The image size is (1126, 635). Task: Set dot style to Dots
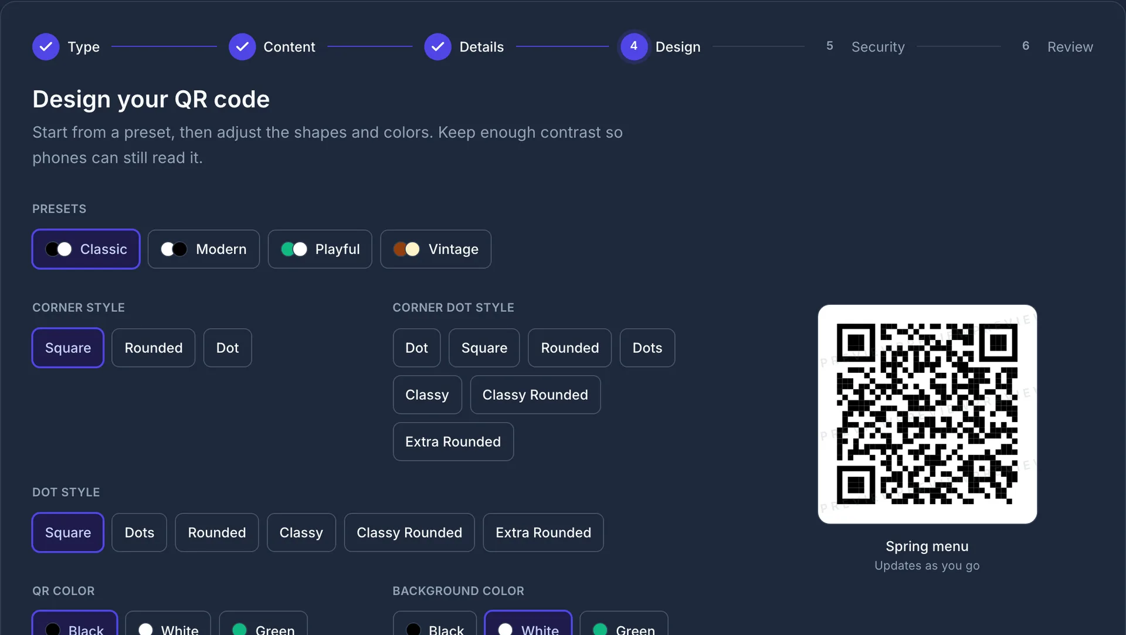140,532
